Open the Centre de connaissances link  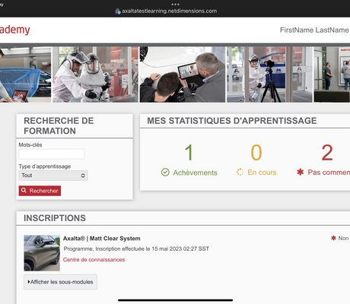point(94,260)
